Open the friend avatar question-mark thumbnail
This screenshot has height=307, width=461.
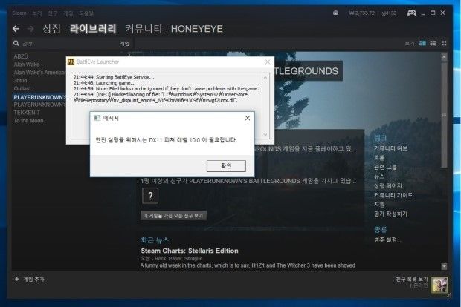[x=150, y=196]
